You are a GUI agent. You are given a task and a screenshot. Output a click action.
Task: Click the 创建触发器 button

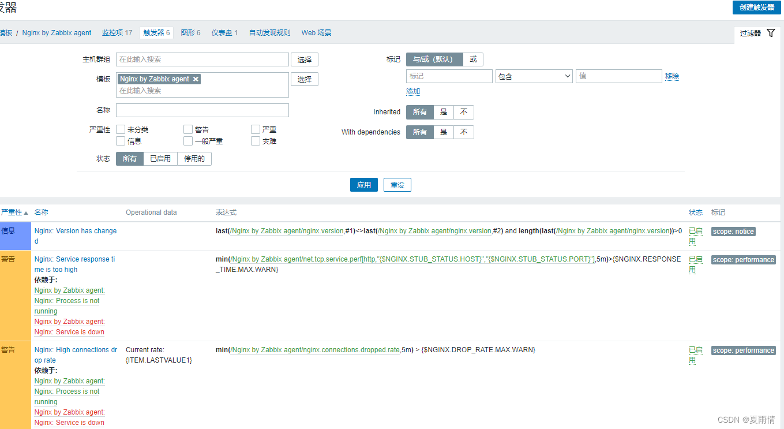click(x=757, y=8)
